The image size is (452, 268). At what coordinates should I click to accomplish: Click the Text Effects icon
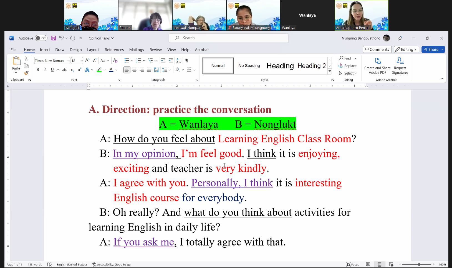click(87, 70)
